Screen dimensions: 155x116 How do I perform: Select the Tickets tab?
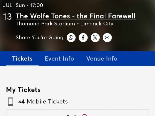pyautogui.click(x=22, y=59)
